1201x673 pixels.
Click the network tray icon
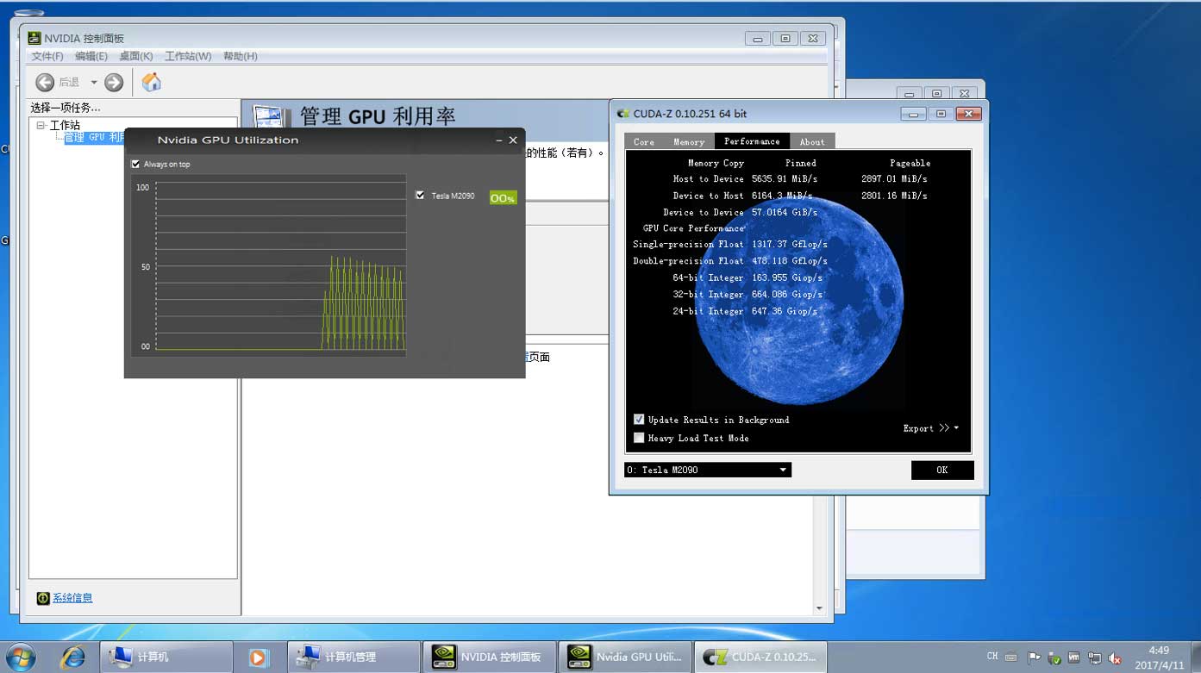pyautogui.click(x=1094, y=657)
